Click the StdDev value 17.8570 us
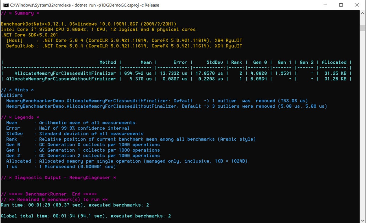 coord(209,74)
